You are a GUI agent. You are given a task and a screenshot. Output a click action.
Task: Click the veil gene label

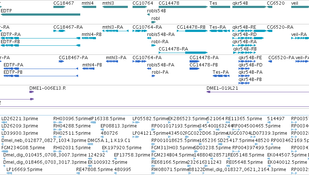[x=294, y=3]
